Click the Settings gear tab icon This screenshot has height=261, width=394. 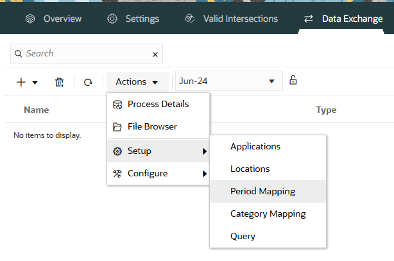[112, 19]
